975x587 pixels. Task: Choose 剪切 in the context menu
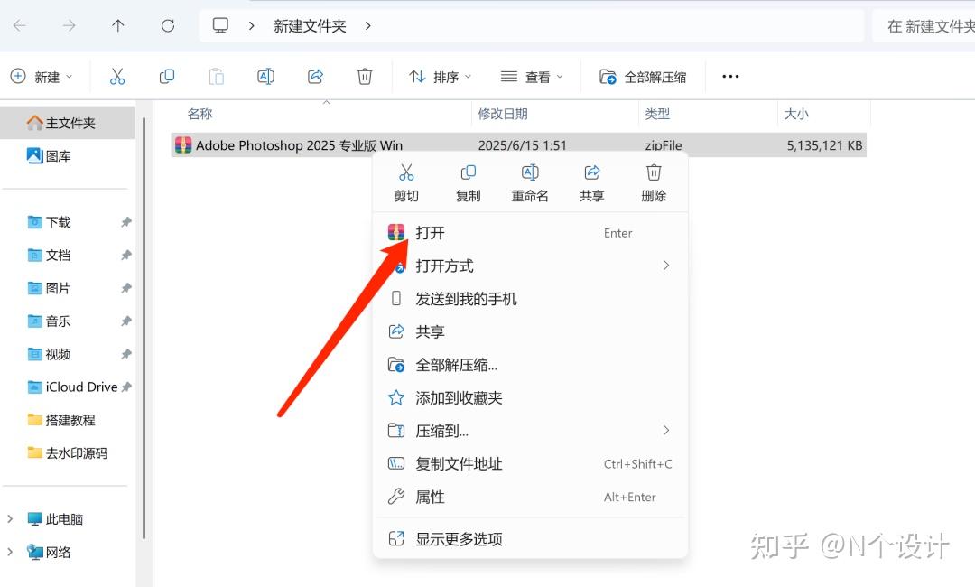[x=406, y=182]
